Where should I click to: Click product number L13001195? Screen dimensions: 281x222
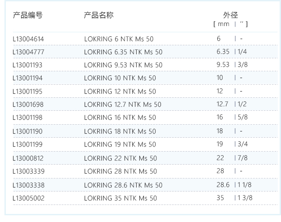(27, 91)
